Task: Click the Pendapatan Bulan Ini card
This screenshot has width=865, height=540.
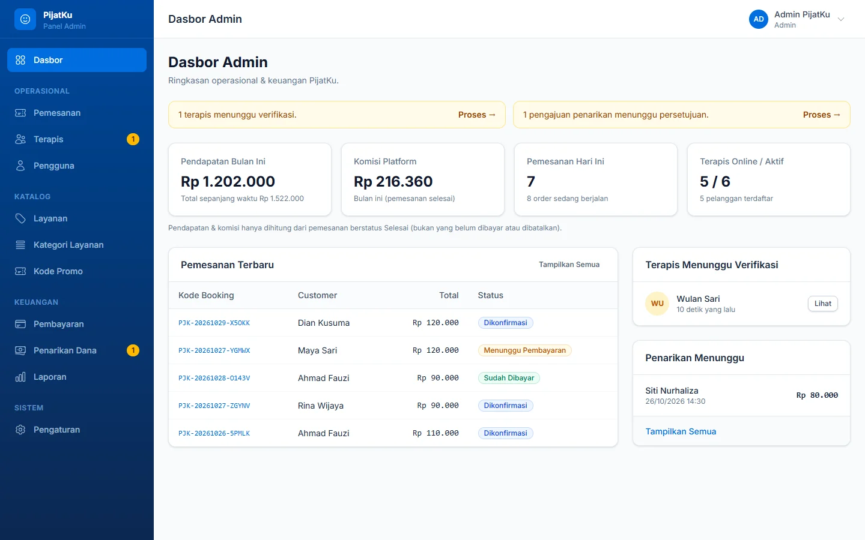Action: pos(250,179)
